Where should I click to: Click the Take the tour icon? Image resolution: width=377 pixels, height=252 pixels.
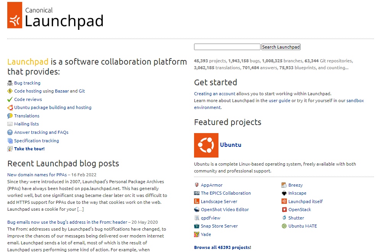(x=10, y=149)
